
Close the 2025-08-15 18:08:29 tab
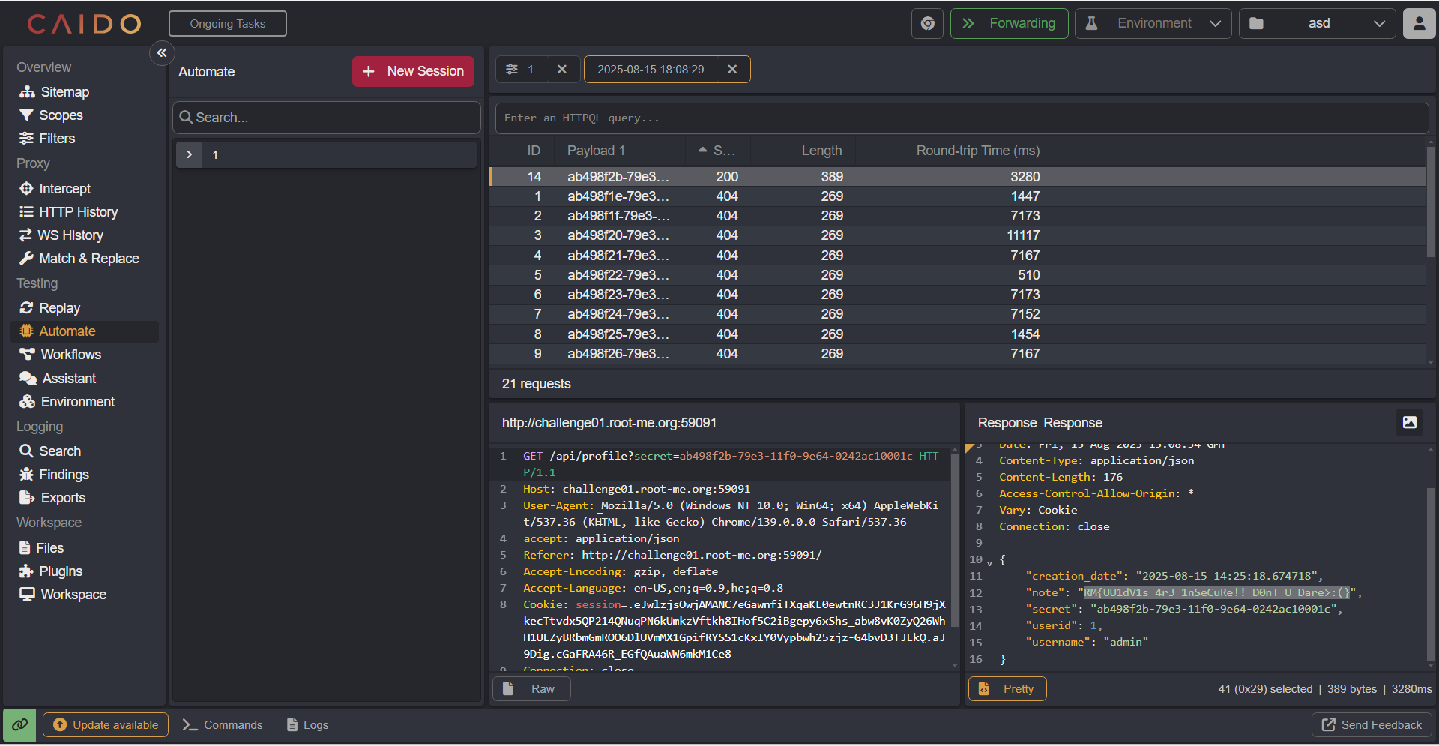[732, 70]
